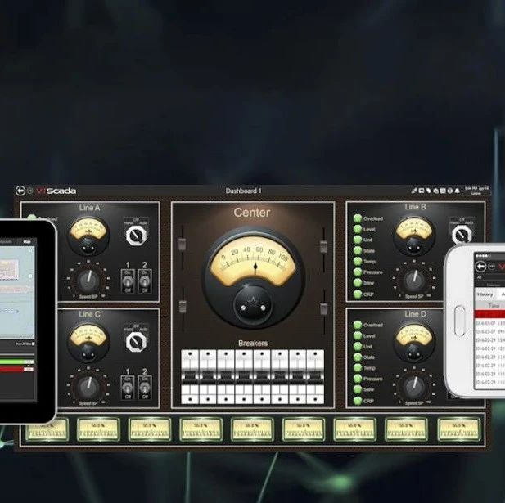Flip Line C toggle switch 1

click(127, 388)
